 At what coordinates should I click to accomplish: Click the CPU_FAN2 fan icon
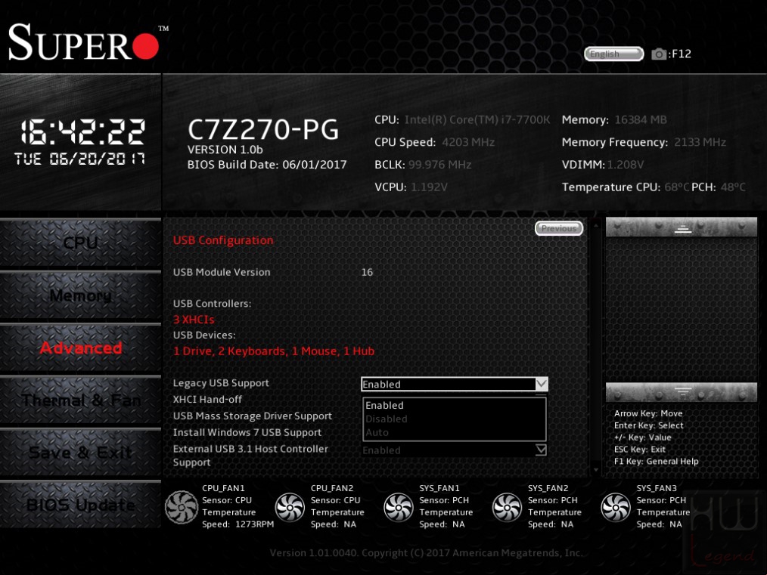[290, 507]
